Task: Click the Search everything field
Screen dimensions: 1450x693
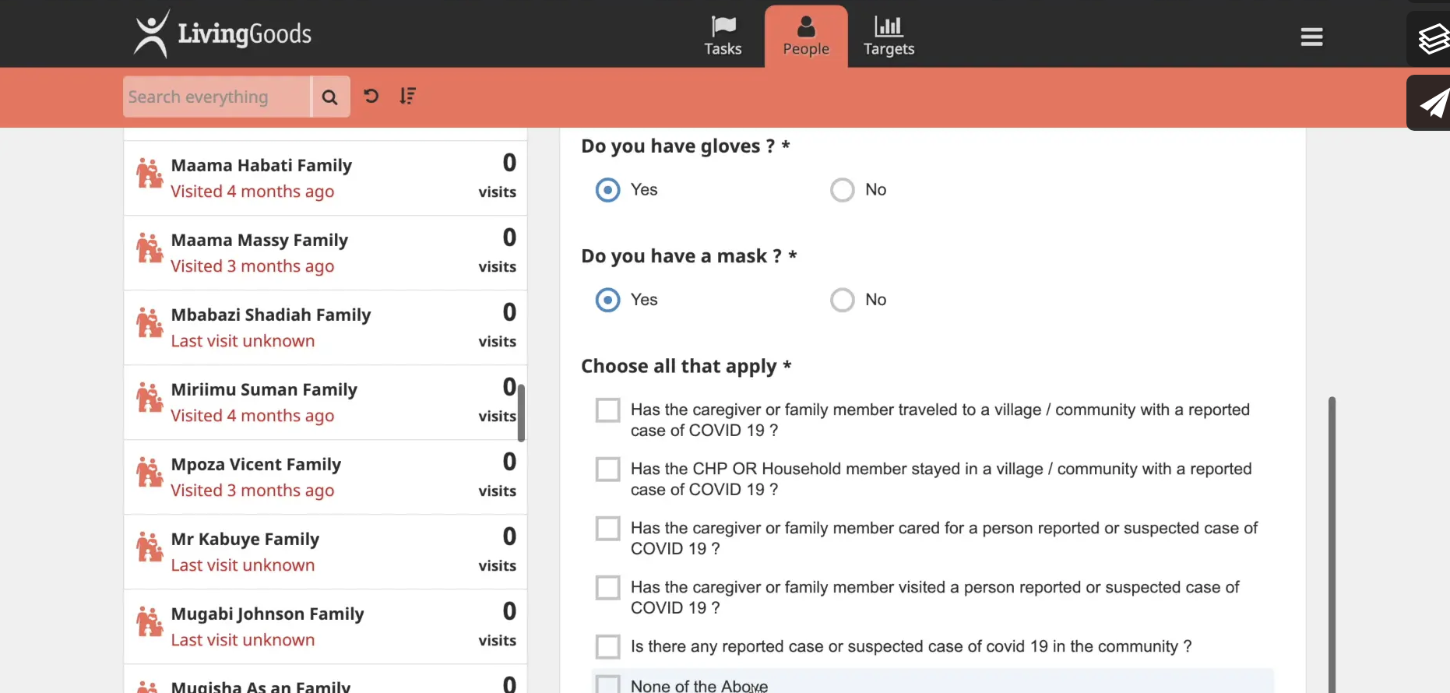Action: [x=216, y=97]
